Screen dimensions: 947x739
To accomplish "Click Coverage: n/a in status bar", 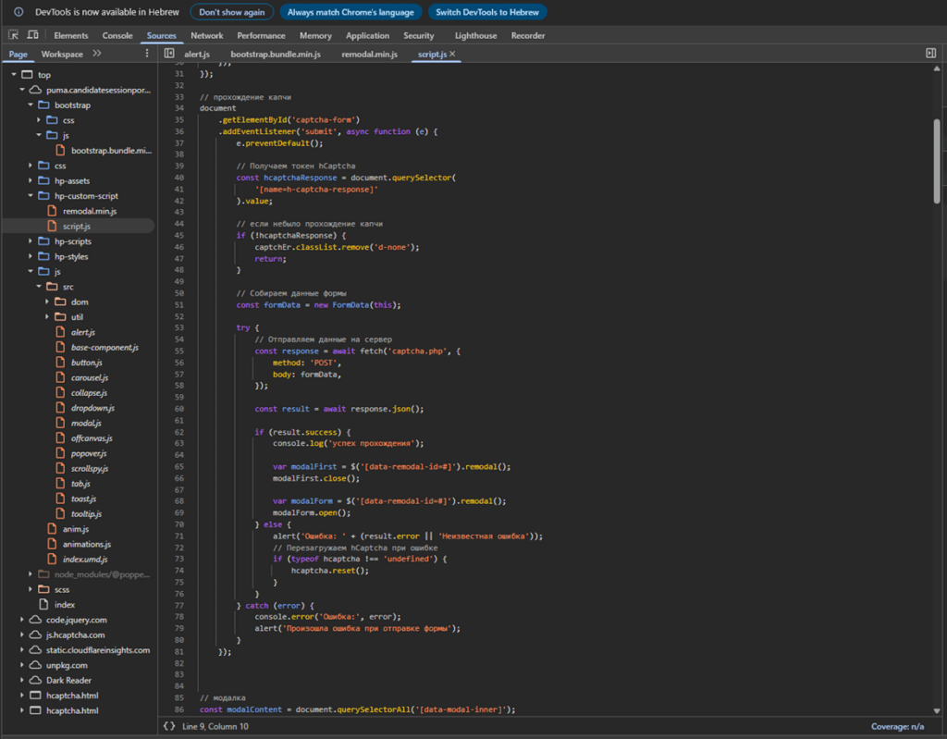I will point(897,726).
